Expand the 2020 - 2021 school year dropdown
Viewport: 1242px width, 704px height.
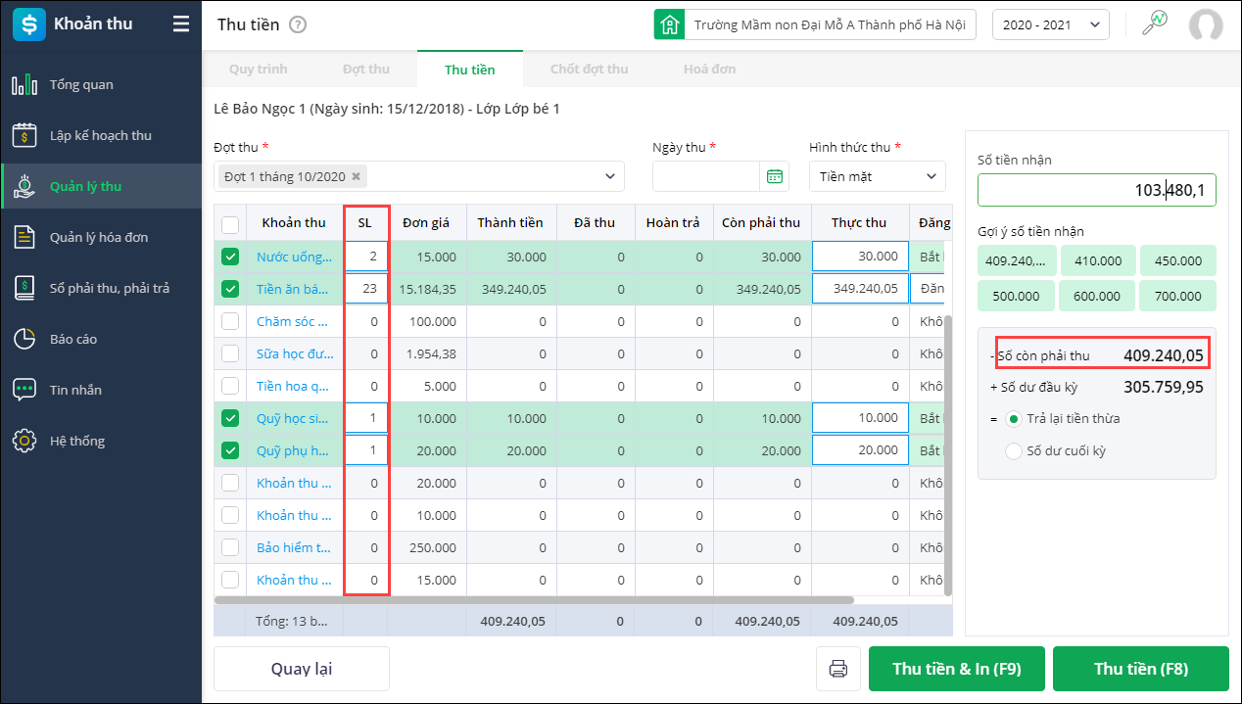(1050, 24)
